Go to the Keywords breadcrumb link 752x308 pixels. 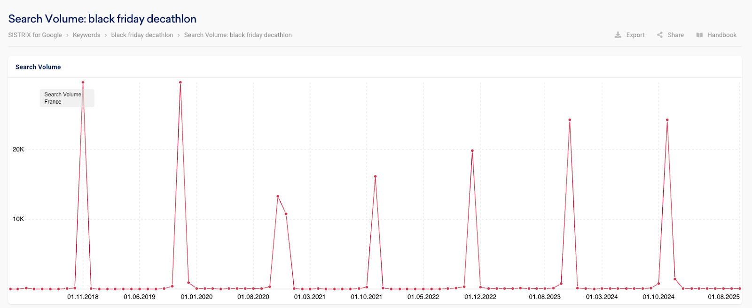coord(86,35)
